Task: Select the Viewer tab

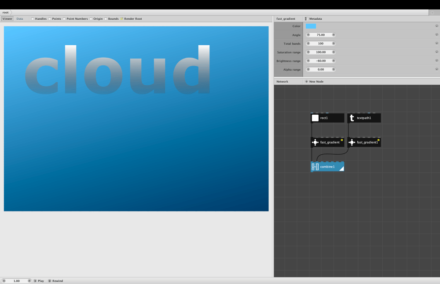Action: click(x=7, y=19)
